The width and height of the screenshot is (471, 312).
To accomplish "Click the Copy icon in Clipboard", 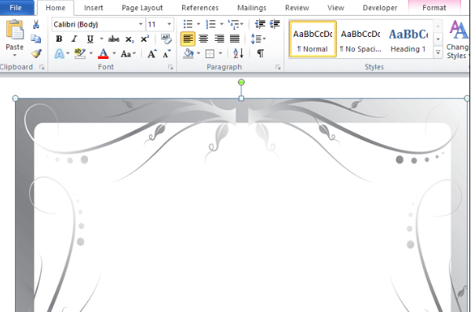I will 36,39.
